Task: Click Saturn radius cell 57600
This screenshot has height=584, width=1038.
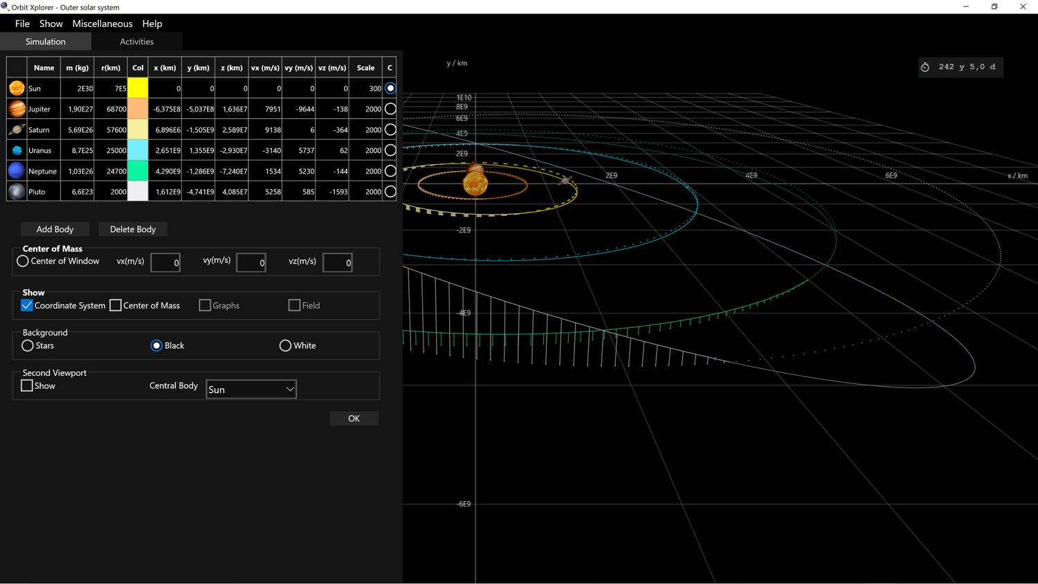Action: click(x=111, y=129)
